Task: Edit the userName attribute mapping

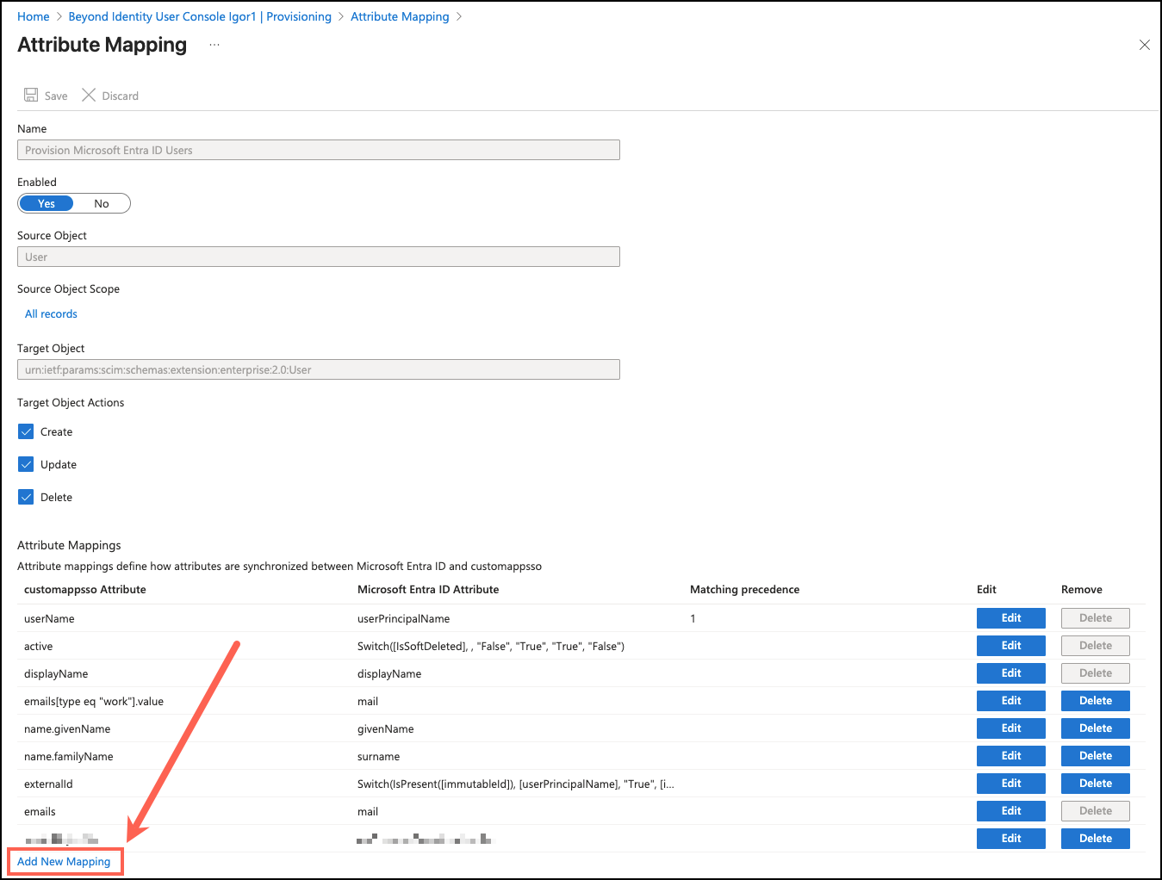Action: (x=1010, y=617)
